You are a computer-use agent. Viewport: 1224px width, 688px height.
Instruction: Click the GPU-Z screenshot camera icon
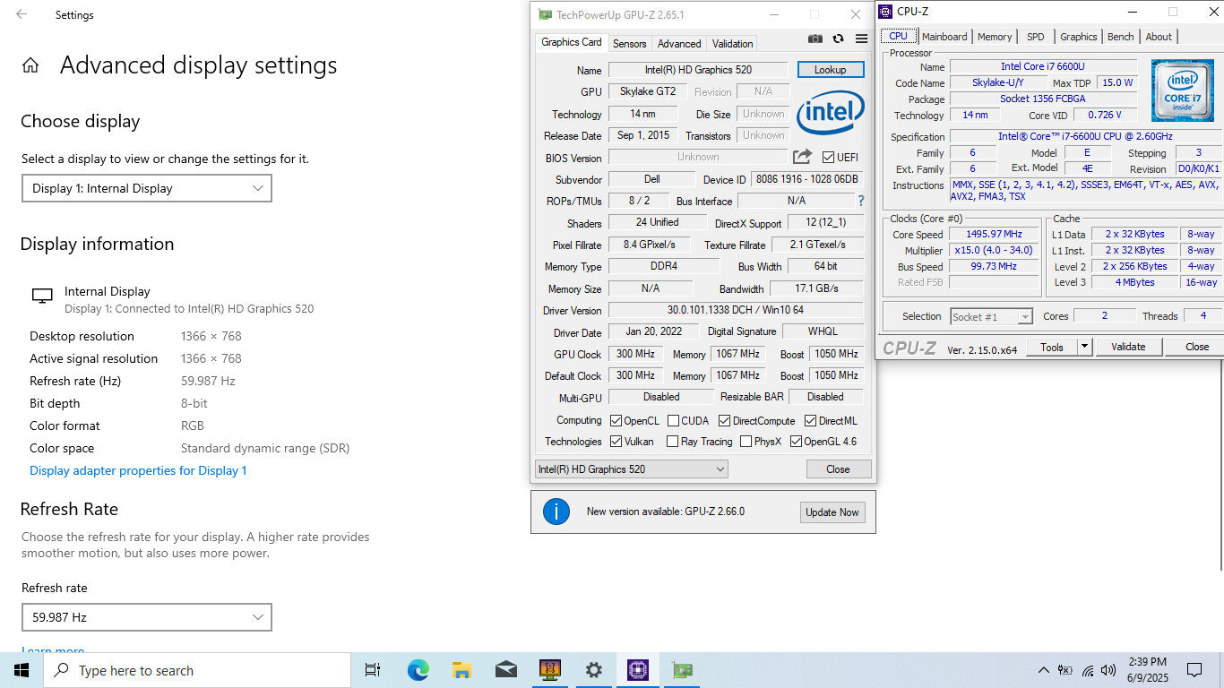[x=815, y=39]
